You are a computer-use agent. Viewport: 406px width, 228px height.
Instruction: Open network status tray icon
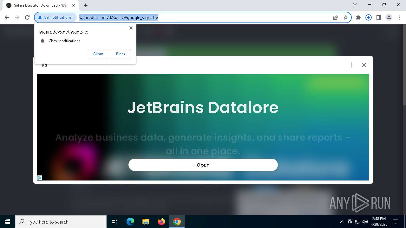[357, 222]
